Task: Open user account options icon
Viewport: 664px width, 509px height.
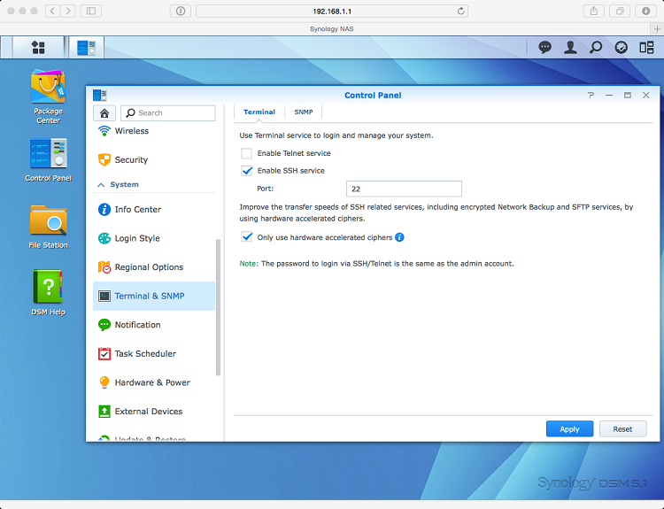Action: pos(570,48)
